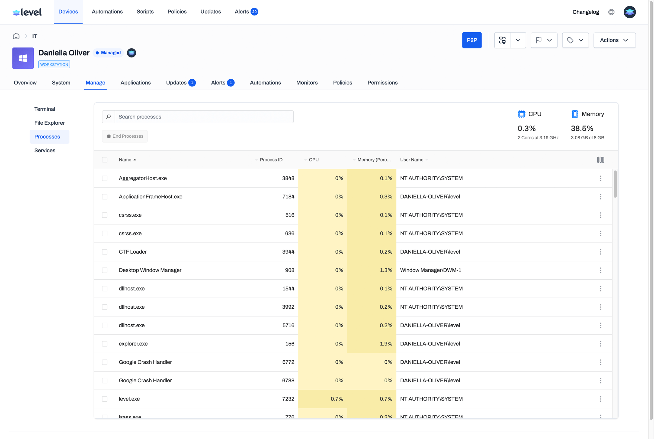This screenshot has width=654, height=439.
Task: Select the checkbox for AggregatorHost.exe
Action: click(x=105, y=178)
